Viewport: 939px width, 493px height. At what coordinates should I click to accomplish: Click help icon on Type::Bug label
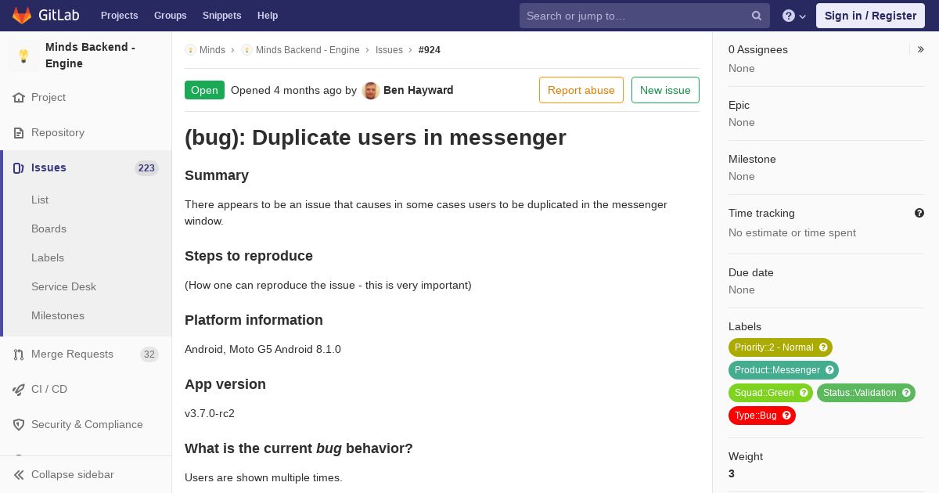point(786,416)
